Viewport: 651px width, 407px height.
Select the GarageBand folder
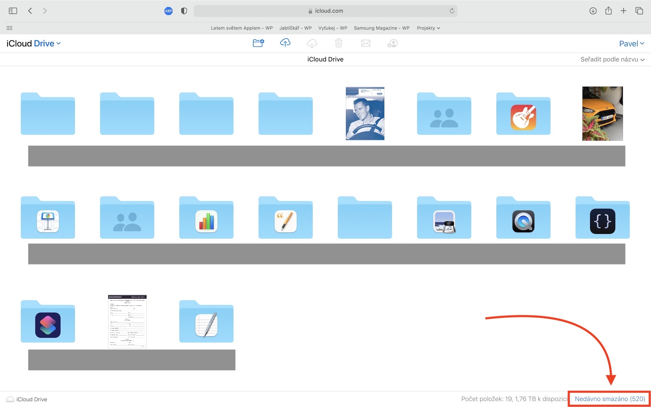(x=523, y=114)
